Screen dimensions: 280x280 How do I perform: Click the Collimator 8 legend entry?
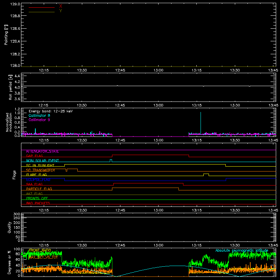[39, 115]
